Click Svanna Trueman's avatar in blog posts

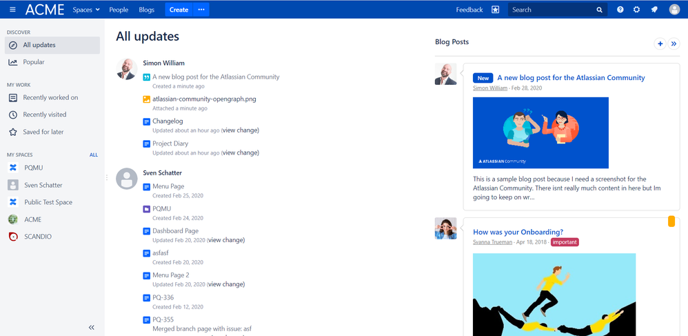tap(445, 228)
